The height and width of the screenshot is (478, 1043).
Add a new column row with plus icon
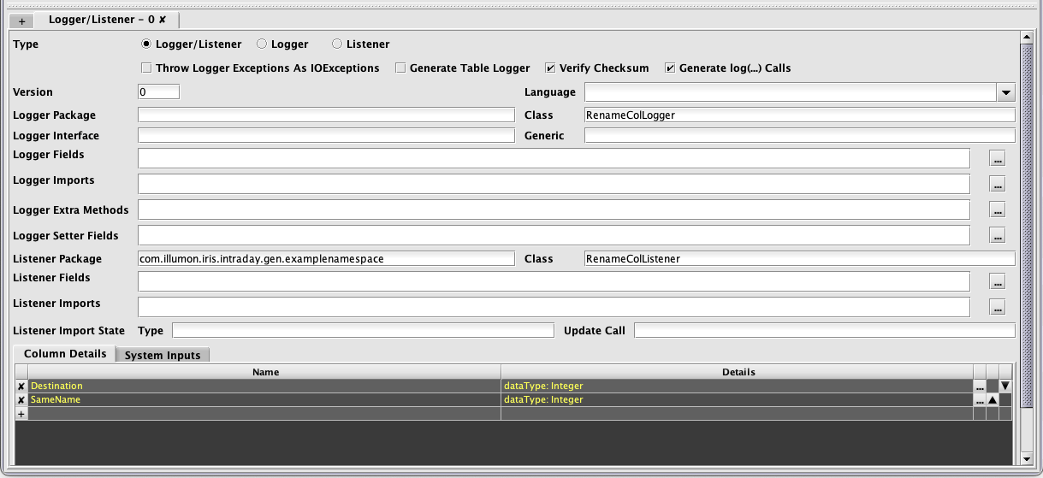[x=21, y=414]
